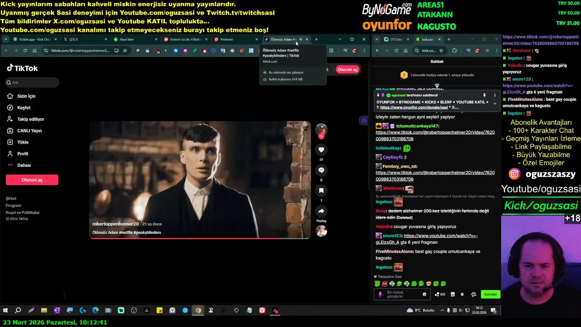This screenshot has height=327, width=581.
Task: Reload the TikTok page
Action: [25, 50]
